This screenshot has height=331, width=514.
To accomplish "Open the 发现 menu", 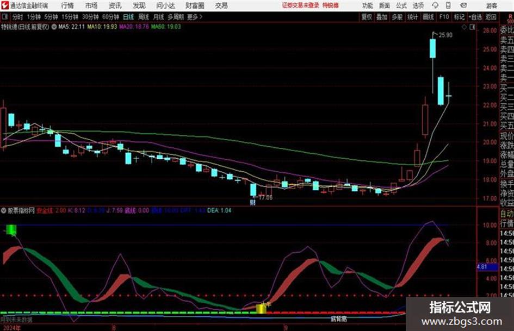I will (139, 5).
